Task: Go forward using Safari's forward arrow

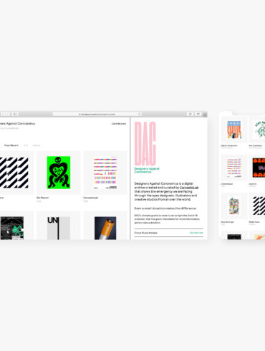Action: 8,114
